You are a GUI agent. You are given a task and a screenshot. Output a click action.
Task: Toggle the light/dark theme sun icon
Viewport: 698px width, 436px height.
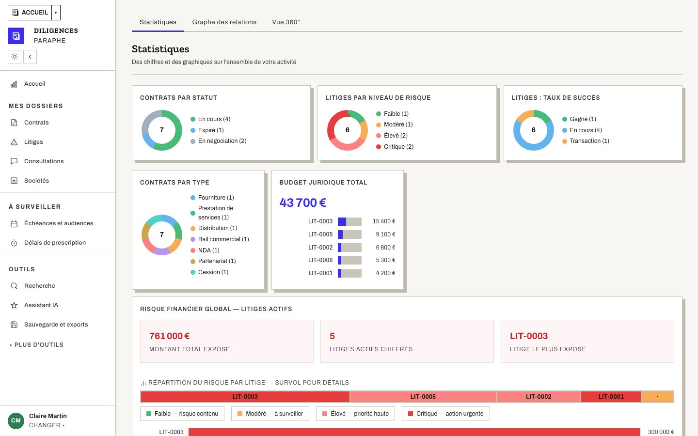pos(15,57)
